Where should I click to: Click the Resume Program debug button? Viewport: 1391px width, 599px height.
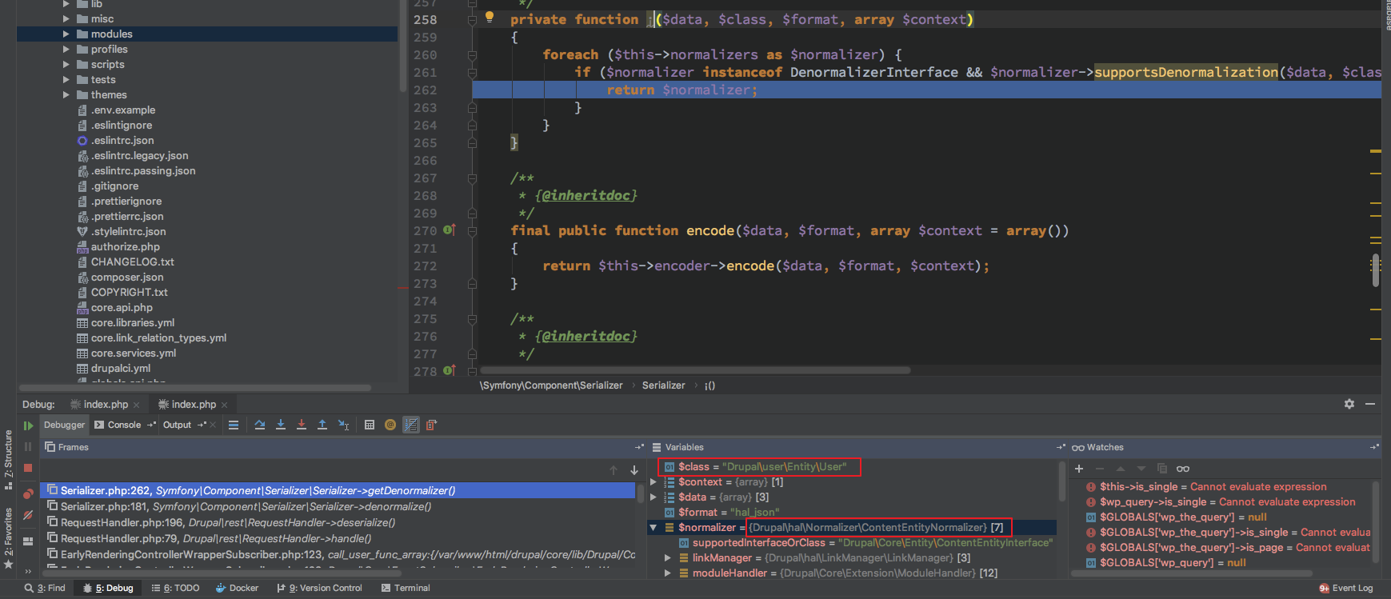point(28,426)
